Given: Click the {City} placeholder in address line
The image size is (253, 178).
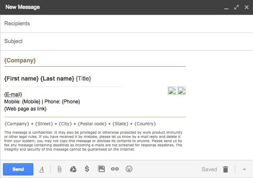Looking at the screenshot, I should pos(65,124).
